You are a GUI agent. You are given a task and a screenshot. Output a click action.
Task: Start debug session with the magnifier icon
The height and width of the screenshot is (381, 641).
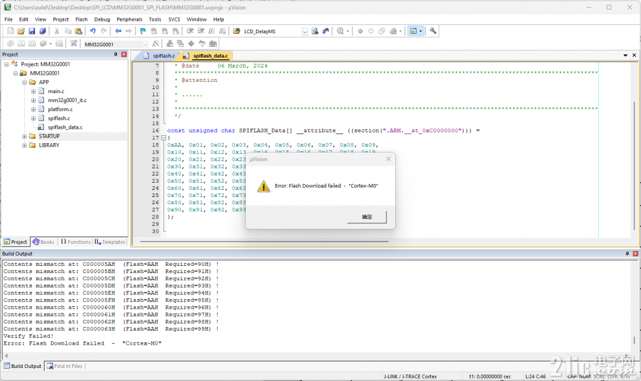tap(340, 31)
